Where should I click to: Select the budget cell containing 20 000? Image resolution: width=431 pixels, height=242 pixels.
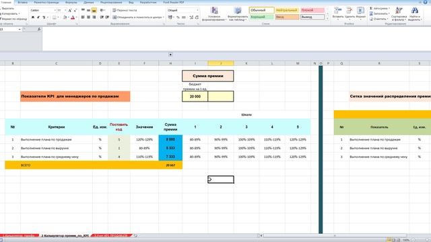(x=195, y=96)
